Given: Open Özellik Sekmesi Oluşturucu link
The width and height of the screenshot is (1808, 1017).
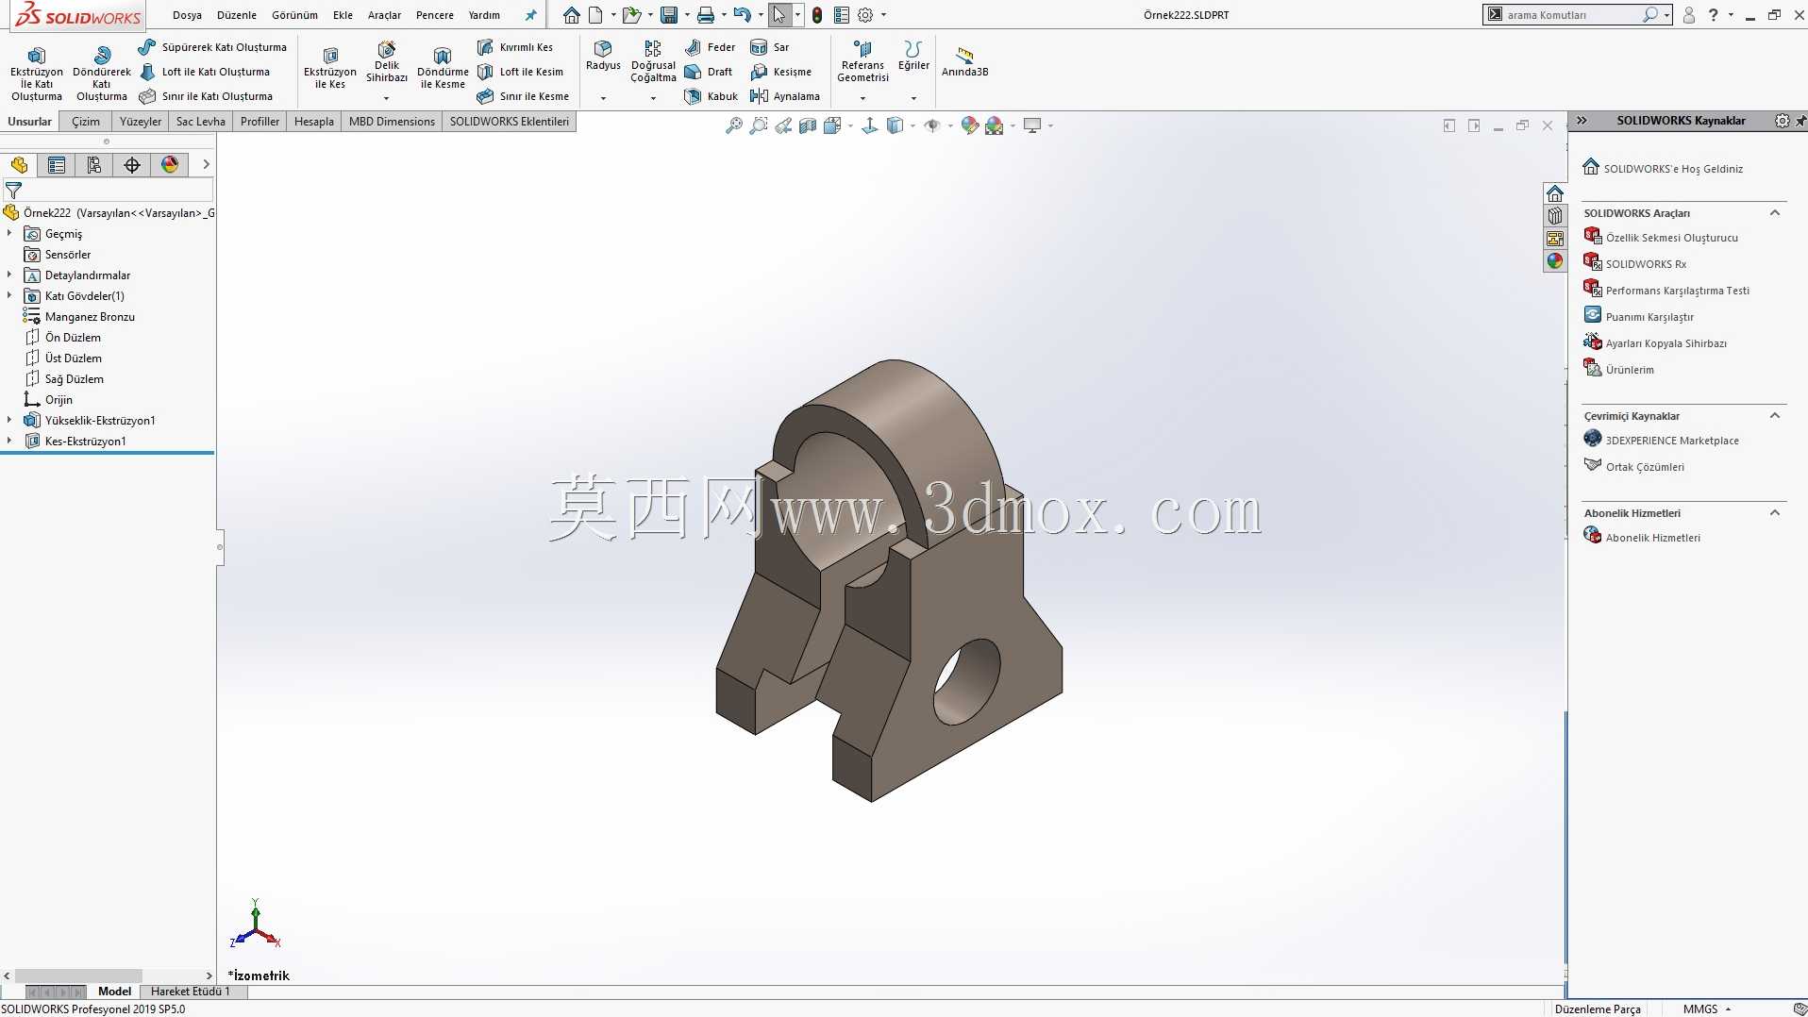Looking at the screenshot, I should [1671, 238].
